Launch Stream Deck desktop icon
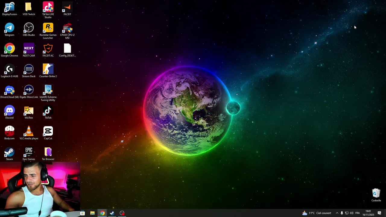 tap(29, 71)
